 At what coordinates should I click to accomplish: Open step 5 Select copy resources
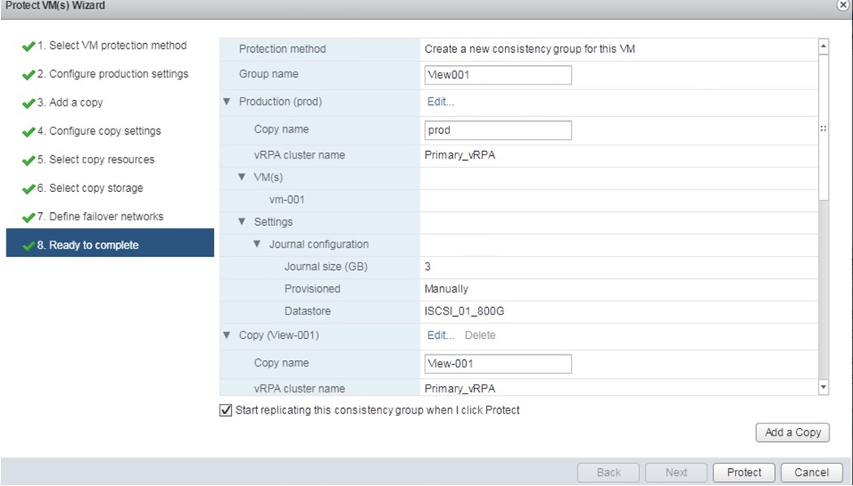(101, 159)
